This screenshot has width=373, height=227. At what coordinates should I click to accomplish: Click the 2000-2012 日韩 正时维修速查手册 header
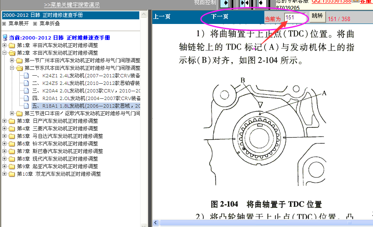[x=70, y=15]
